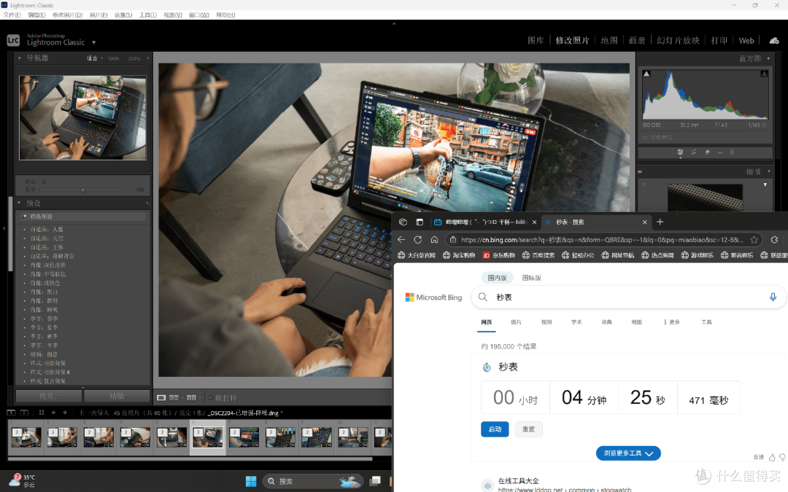Click Edge browser back arrow
The width and height of the screenshot is (788, 492).
[x=401, y=240]
